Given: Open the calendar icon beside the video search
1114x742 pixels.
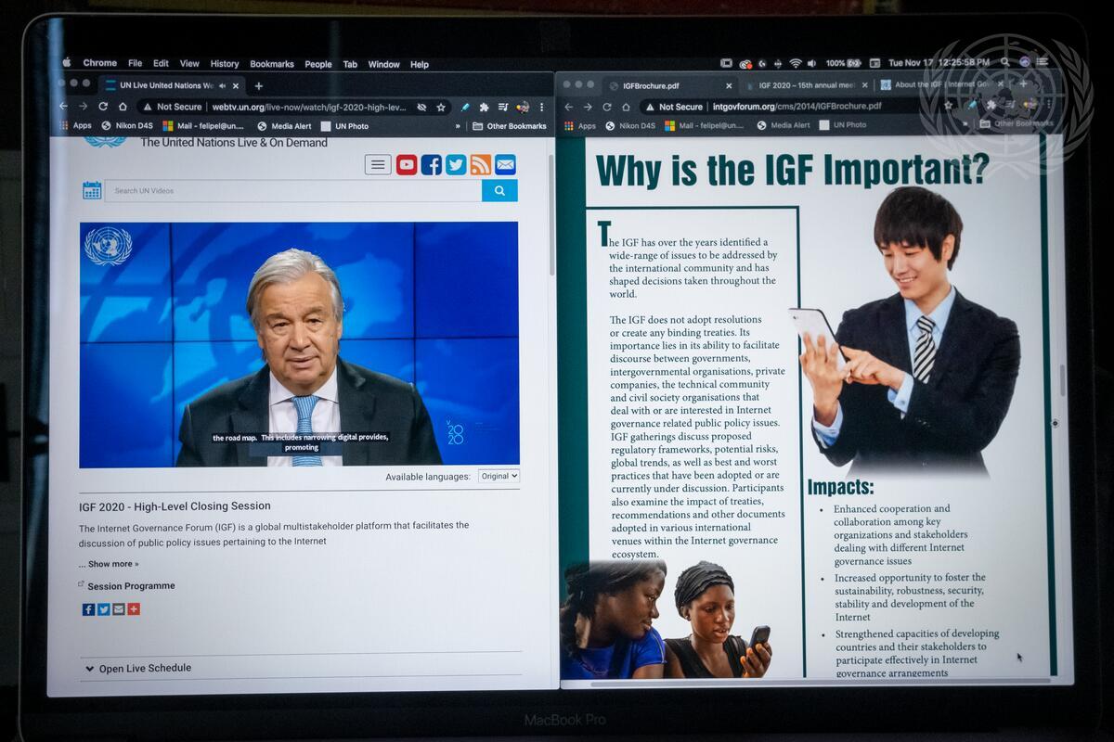Looking at the screenshot, I should (92, 190).
